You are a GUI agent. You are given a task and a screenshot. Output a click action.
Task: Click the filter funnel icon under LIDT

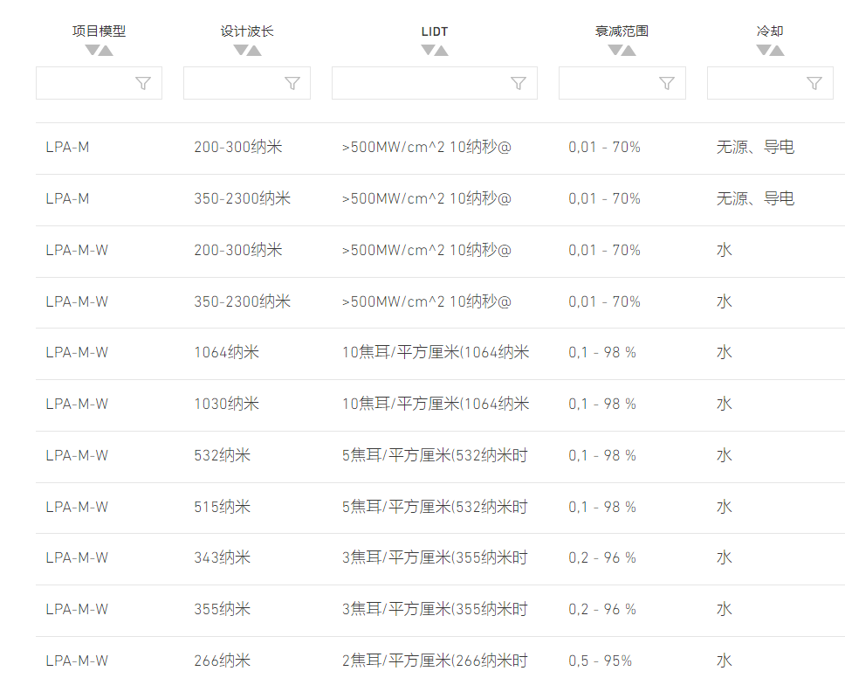coord(519,84)
